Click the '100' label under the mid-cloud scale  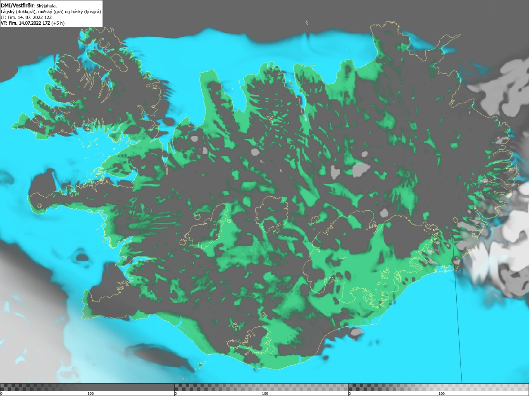tap(265, 394)
